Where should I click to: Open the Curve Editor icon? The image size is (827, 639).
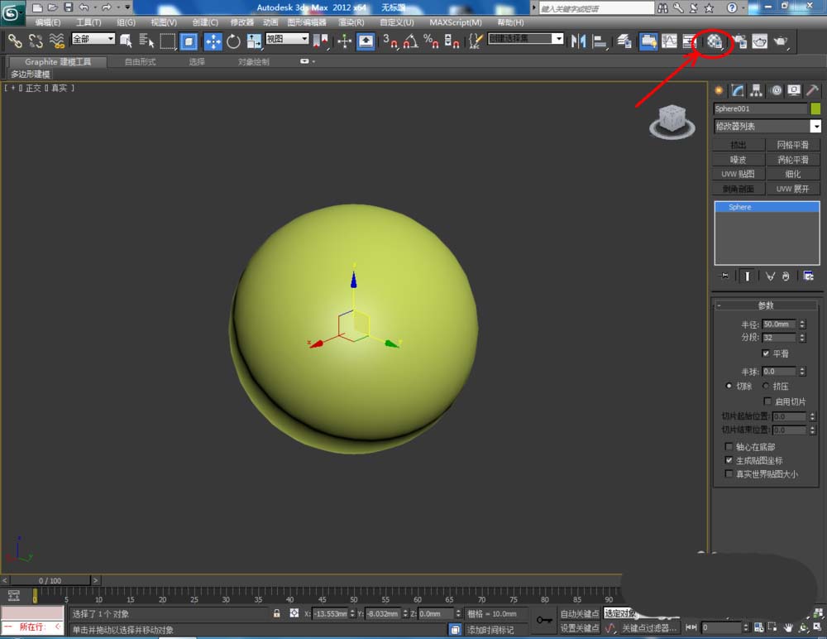click(669, 41)
